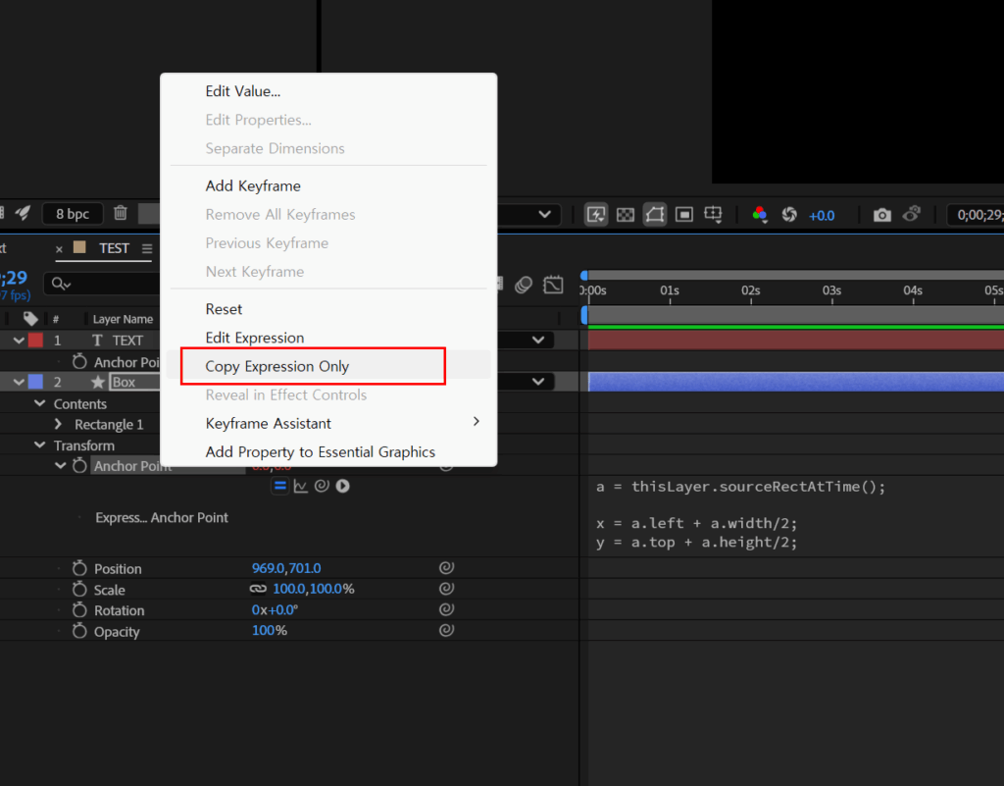Click the Opacity value 100%
This screenshot has height=786, width=1004.
pos(269,630)
